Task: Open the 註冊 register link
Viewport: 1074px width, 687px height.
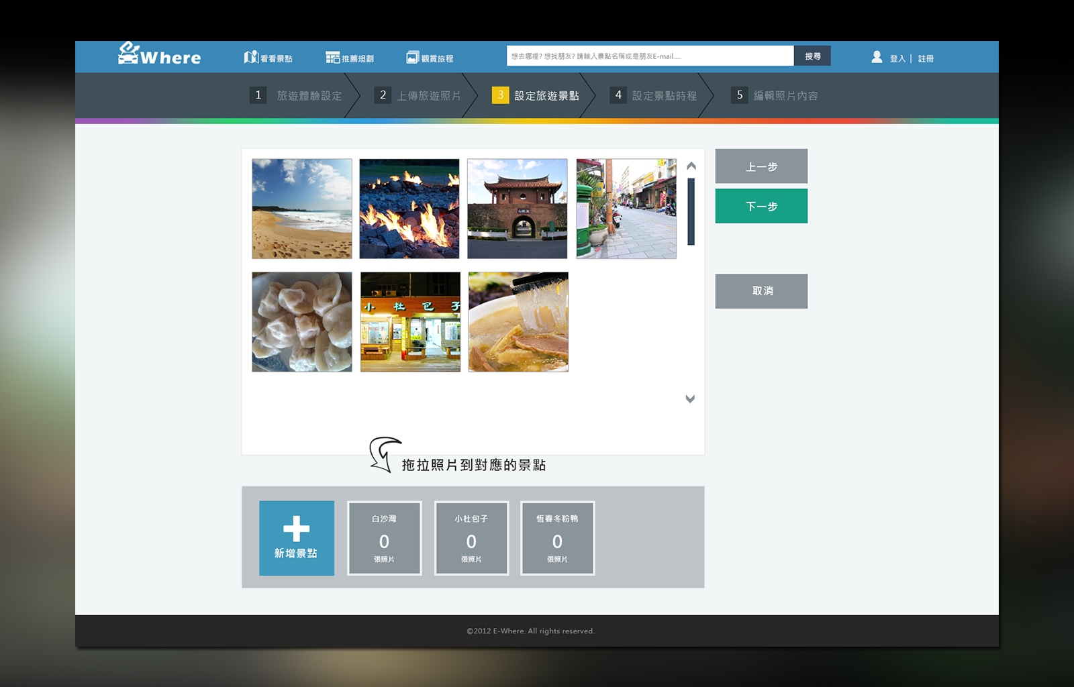Action: point(926,59)
